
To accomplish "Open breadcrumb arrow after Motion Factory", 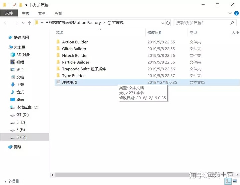I will 104,23.
